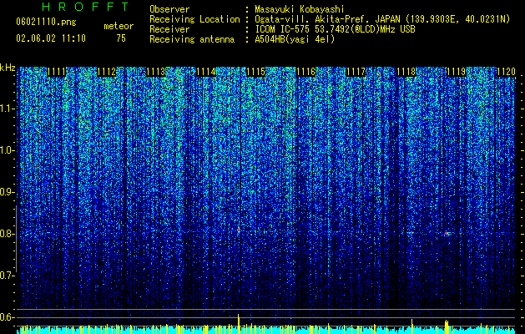Image resolution: width=525 pixels, height=334 pixels.
Task: Click the date stamp 02.06.02 11:10
Action: pyautogui.click(x=51, y=38)
